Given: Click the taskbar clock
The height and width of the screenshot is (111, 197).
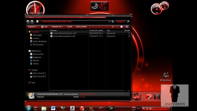Looking at the screenshot, I should coord(161,108).
